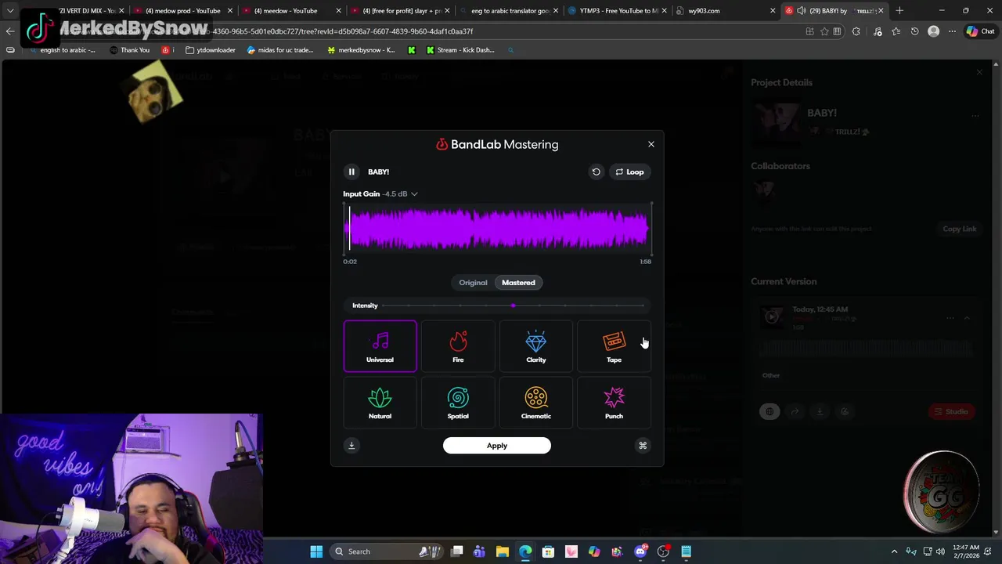Click the download icon in mastering dialog

pyautogui.click(x=351, y=446)
